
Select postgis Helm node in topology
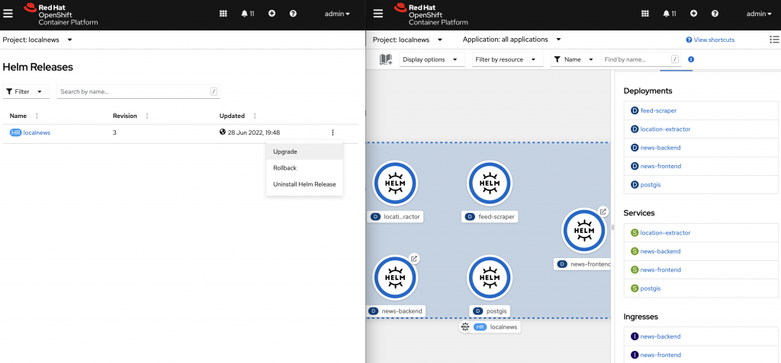[x=489, y=278]
